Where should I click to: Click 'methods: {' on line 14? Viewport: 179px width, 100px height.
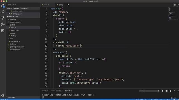click(x=60, y=52)
